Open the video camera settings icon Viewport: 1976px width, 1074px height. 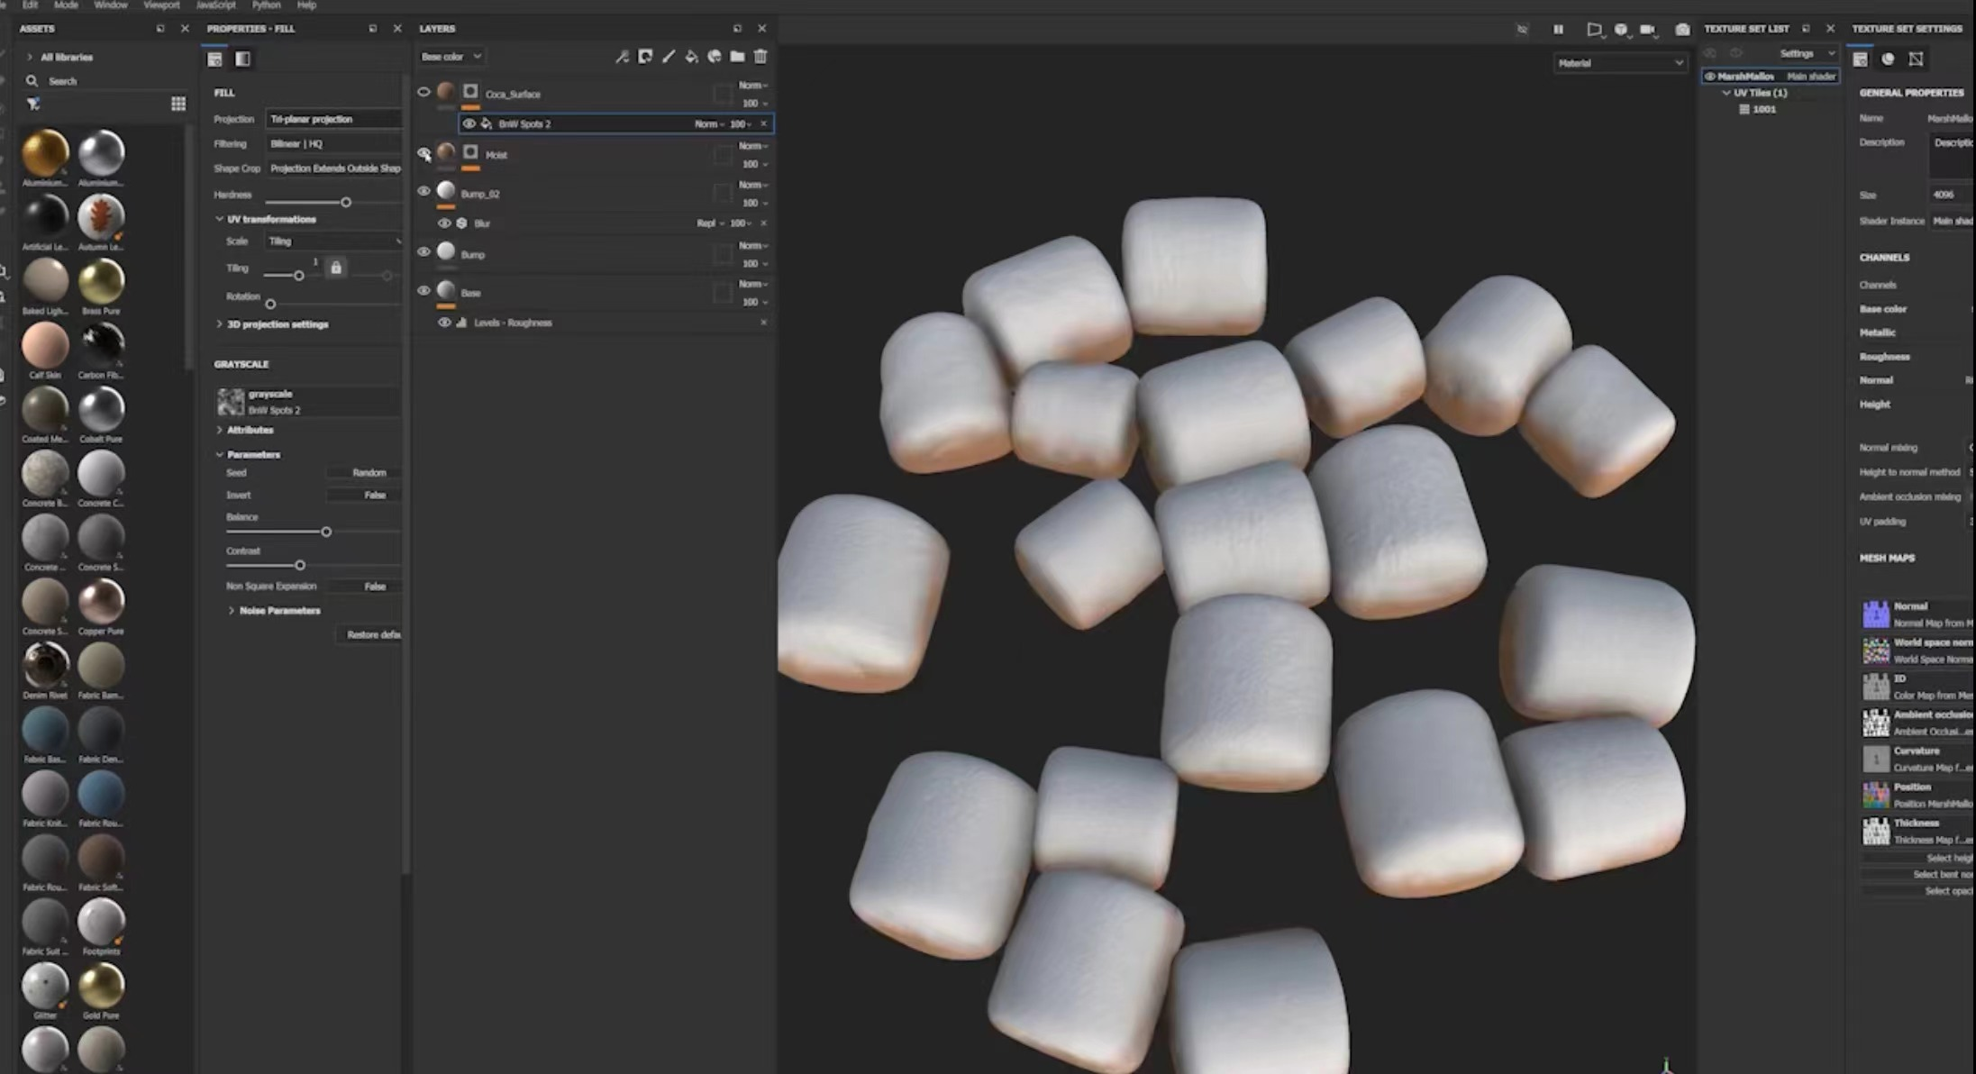coord(1648,30)
